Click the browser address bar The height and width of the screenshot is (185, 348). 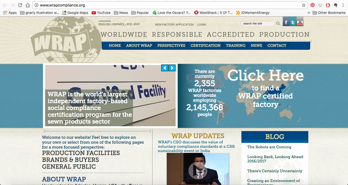click(x=170, y=5)
